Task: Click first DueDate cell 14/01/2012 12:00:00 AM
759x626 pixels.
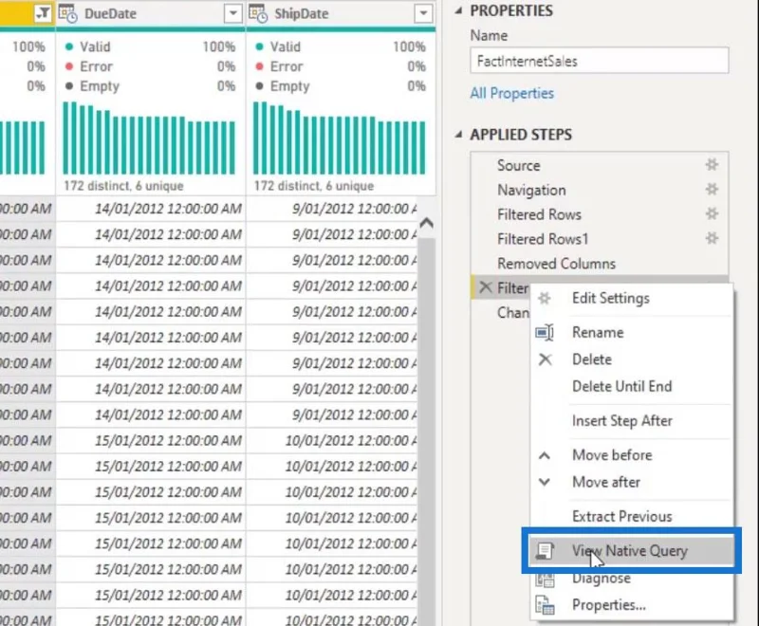Action: (x=151, y=209)
